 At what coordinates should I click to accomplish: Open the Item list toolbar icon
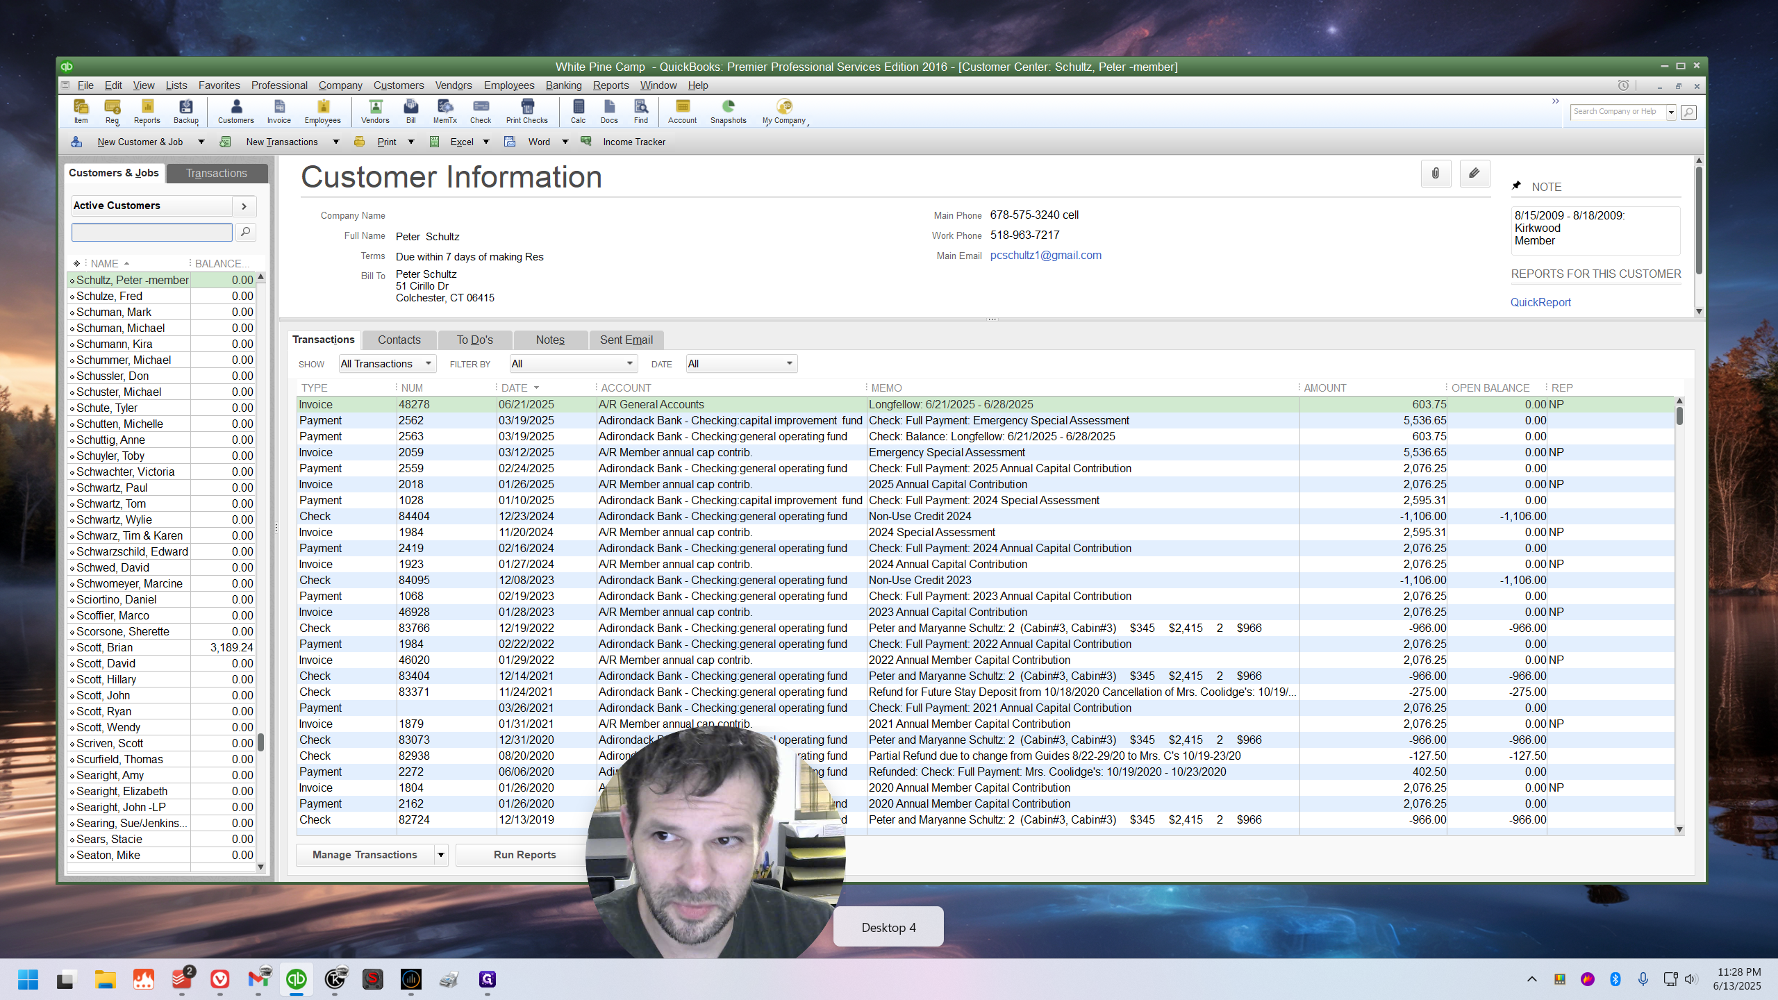(81, 111)
